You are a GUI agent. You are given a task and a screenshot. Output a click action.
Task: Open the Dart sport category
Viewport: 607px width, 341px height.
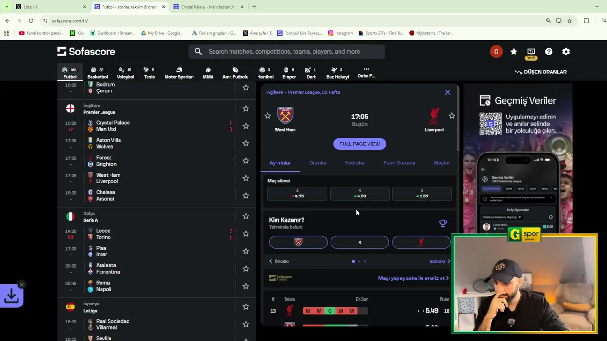coord(311,73)
